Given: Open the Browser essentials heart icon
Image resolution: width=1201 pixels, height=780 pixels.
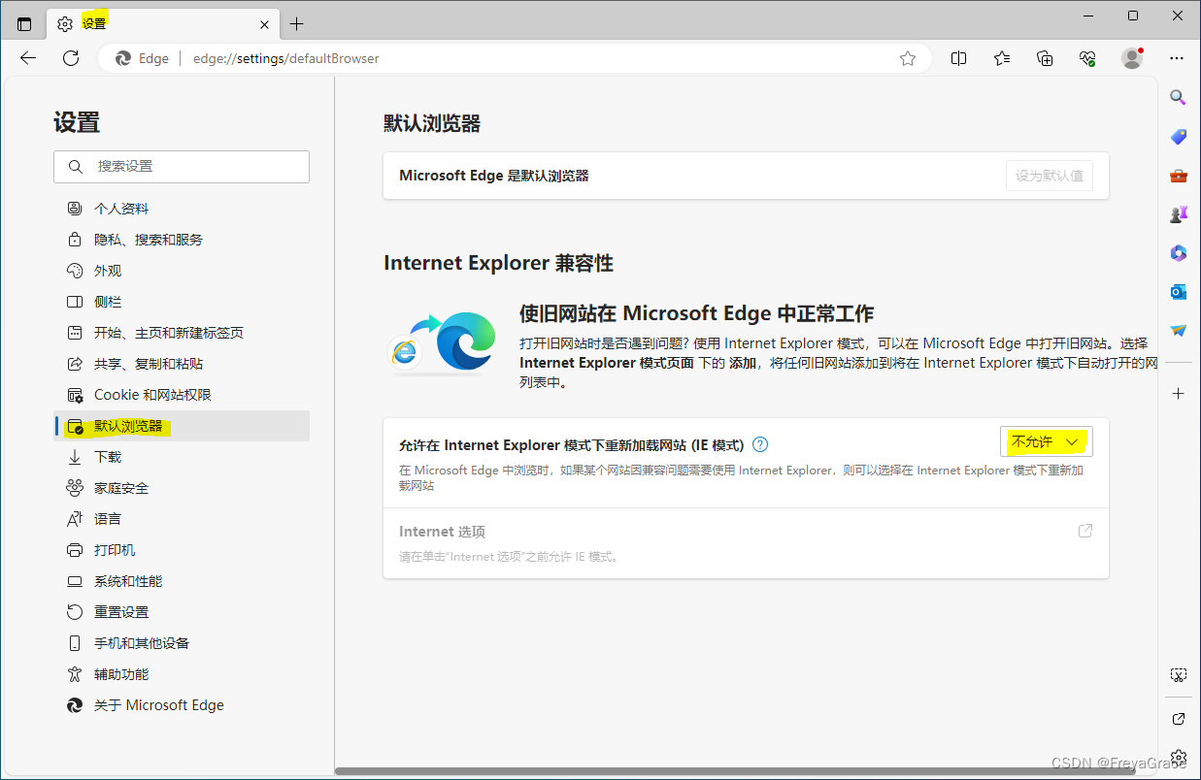Looking at the screenshot, I should click(1087, 58).
